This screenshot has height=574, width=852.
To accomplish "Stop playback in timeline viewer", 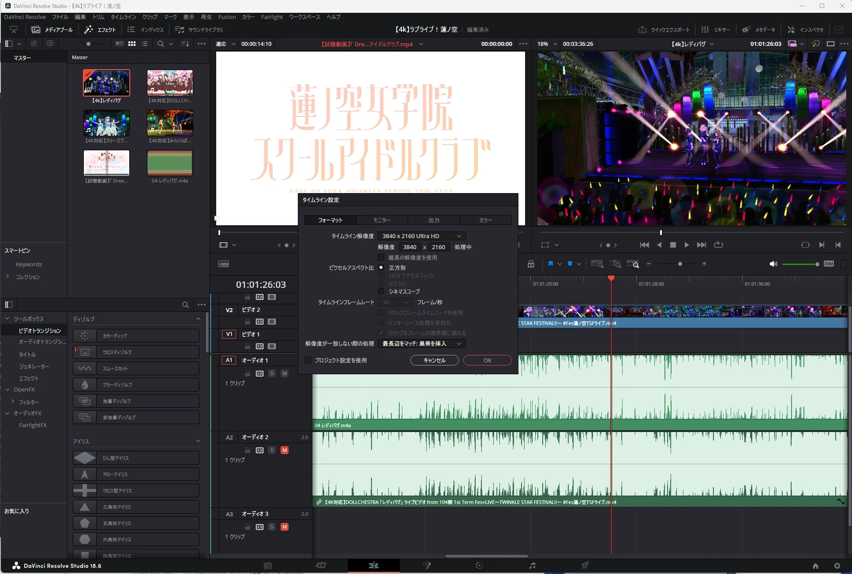I will (x=673, y=245).
